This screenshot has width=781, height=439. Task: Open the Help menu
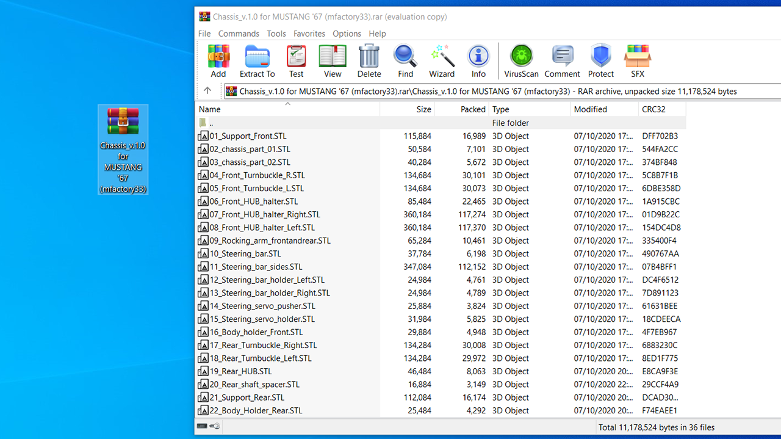(377, 34)
